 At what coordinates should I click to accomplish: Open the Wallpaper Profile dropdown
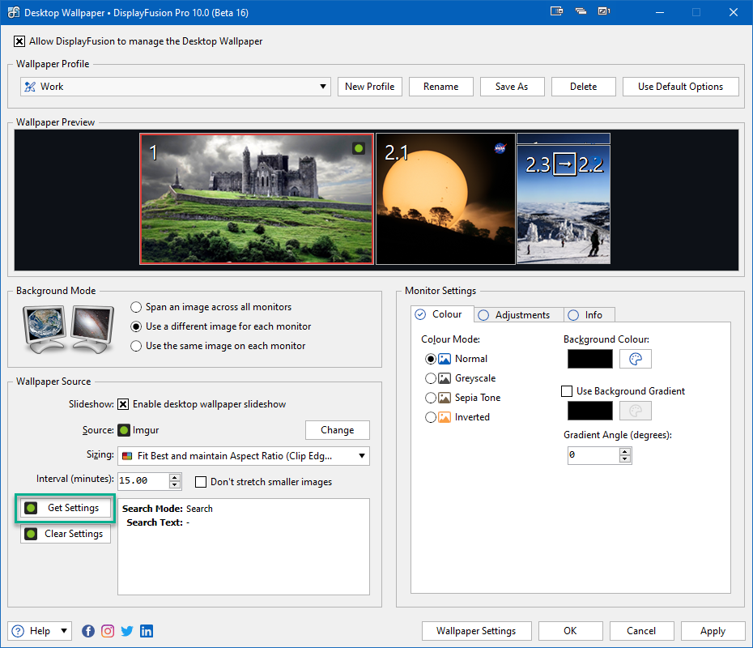click(x=322, y=86)
